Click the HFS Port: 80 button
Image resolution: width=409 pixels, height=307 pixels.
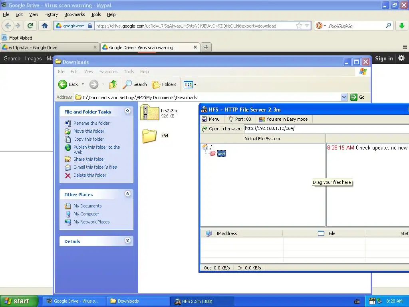240,119
